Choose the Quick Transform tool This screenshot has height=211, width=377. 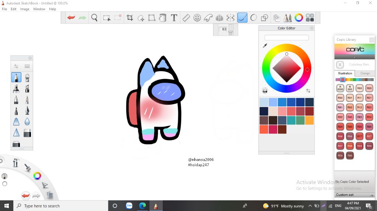click(141, 18)
